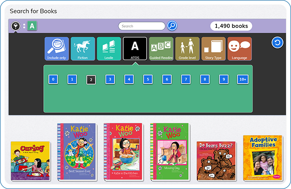Viewport: 291px width, 189px height.
Task: Toggle ATOS level 4
Action: [129, 79]
